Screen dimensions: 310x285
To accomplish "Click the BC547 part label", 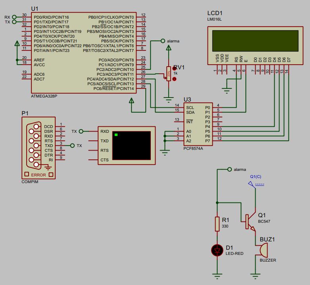I will tap(264, 222).
